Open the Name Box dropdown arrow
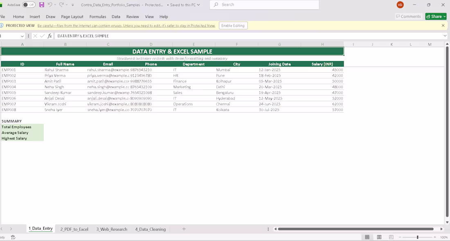 pos(22,36)
